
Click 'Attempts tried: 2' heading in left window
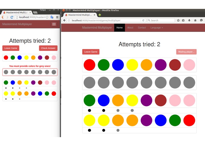point(30,41)
